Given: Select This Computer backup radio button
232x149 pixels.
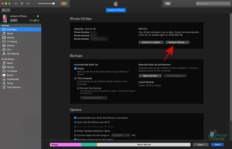Looking at the screenshot, I should point(75,78).
